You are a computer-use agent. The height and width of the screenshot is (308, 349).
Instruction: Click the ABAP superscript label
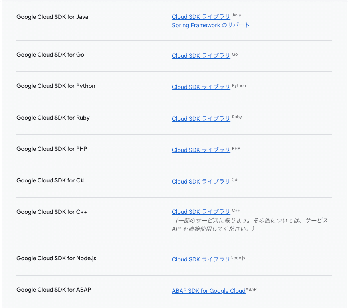point(251,289)
